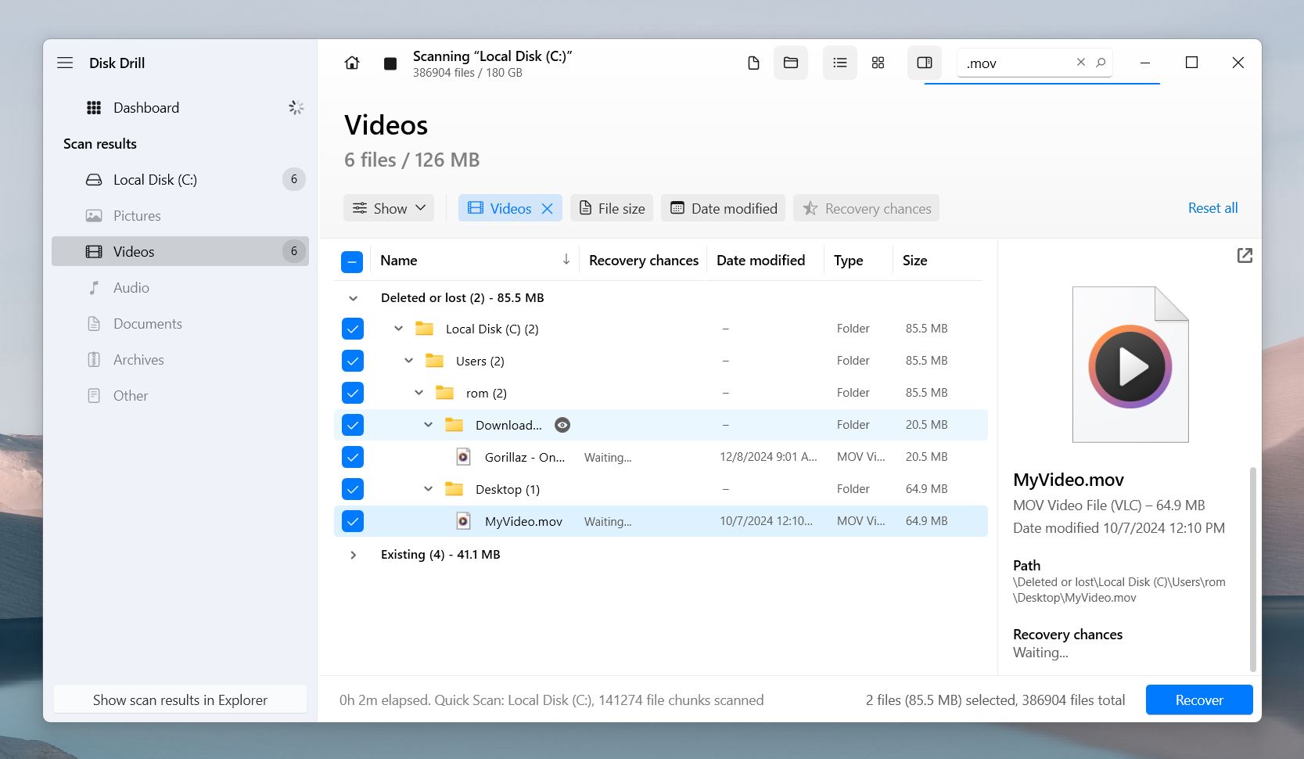Click the Recover button
Screen dimensions: 1304x759
1199,700
